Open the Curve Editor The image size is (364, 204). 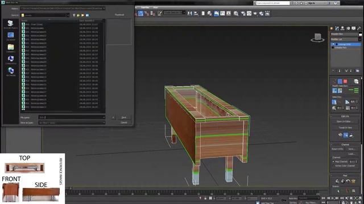[222, 14]
